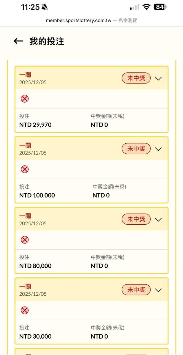183x355 pixels.
Task: Expand the NTD 100,000 bet card chevron
Action: click(158, 149)
